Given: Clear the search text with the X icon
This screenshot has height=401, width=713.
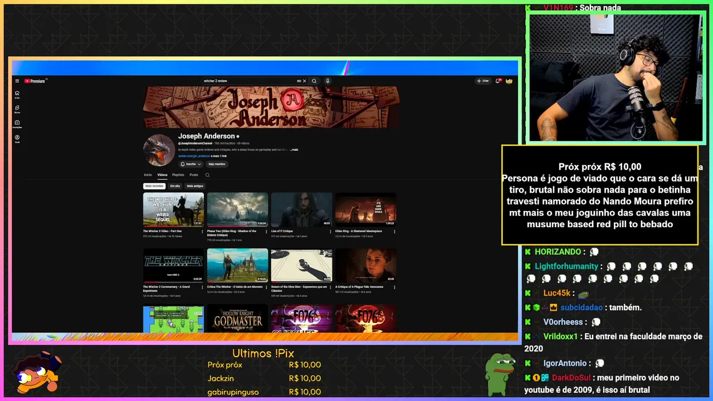Looking at the screenshot, I should point(305,81).
